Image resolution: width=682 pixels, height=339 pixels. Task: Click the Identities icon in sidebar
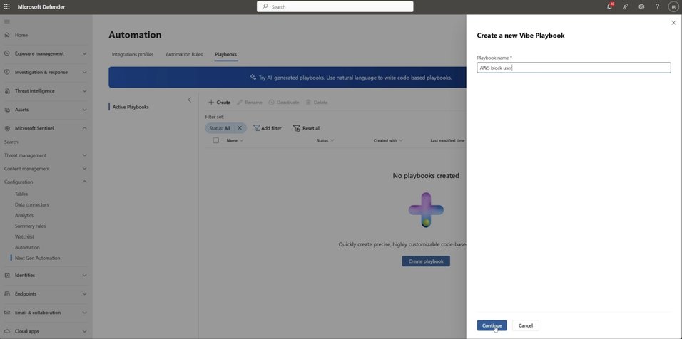pos(7,275)
